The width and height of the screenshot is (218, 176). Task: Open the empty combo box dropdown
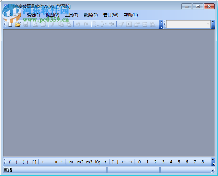tap(208, 24)
